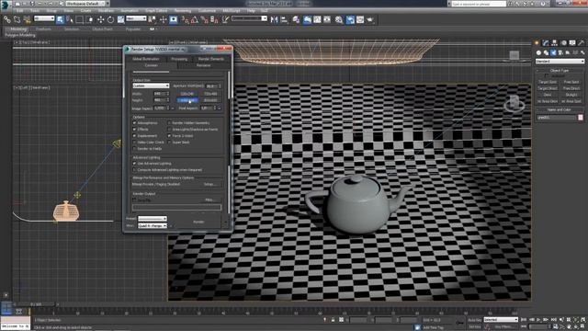
Task: Open the Customize menu
Action: pos(207,11)
